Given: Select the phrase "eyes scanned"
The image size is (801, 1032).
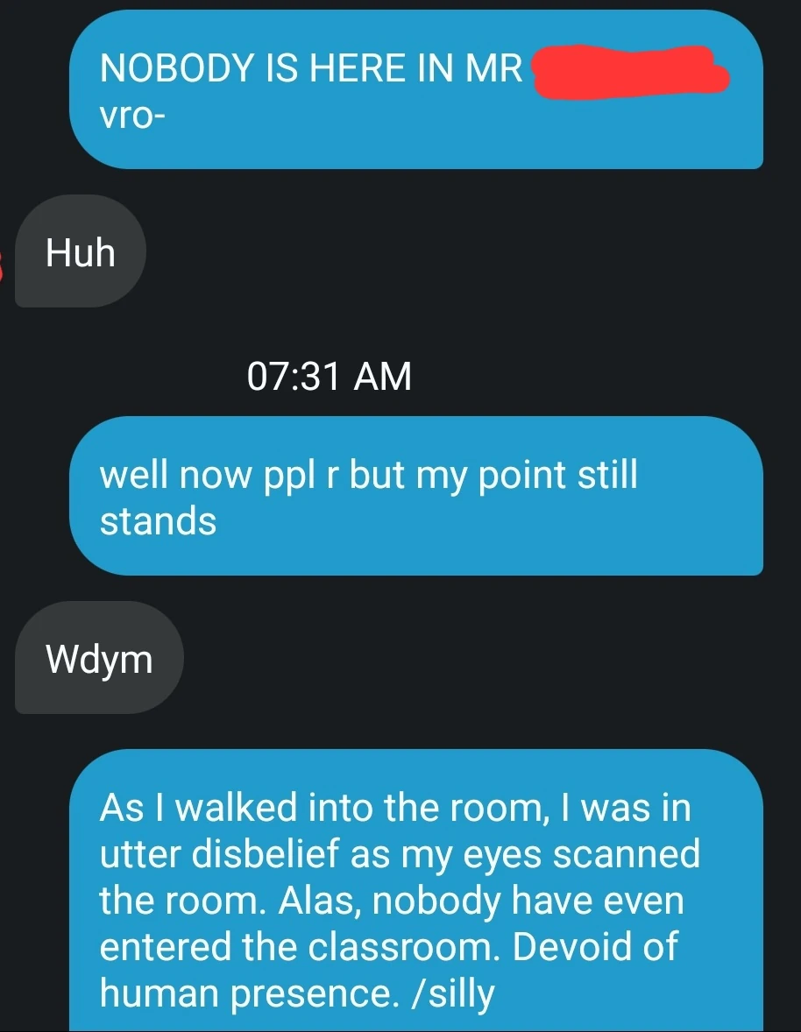Looking at the screenshot, I should pyautogui.click(x=581, y=856).
